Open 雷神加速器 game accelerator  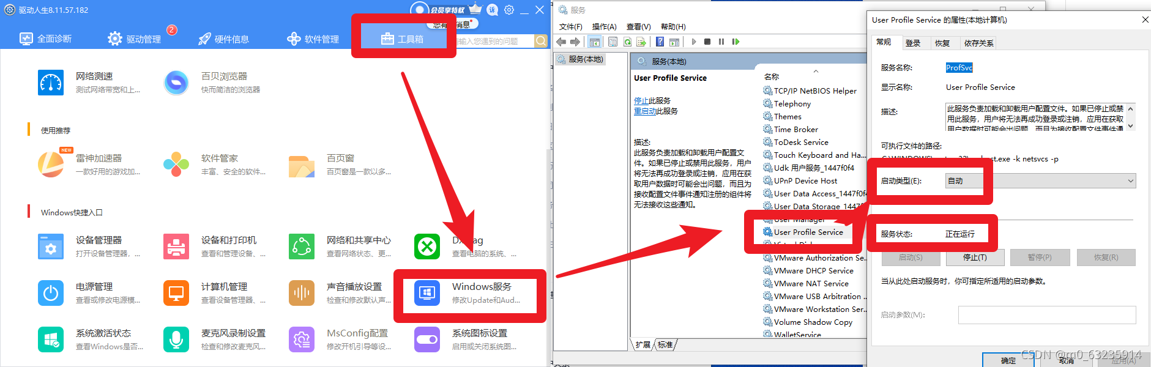click(51, 165)
